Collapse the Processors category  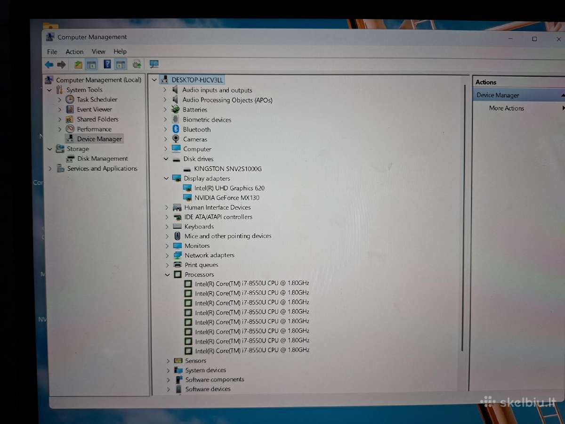[x=167, y=275]
